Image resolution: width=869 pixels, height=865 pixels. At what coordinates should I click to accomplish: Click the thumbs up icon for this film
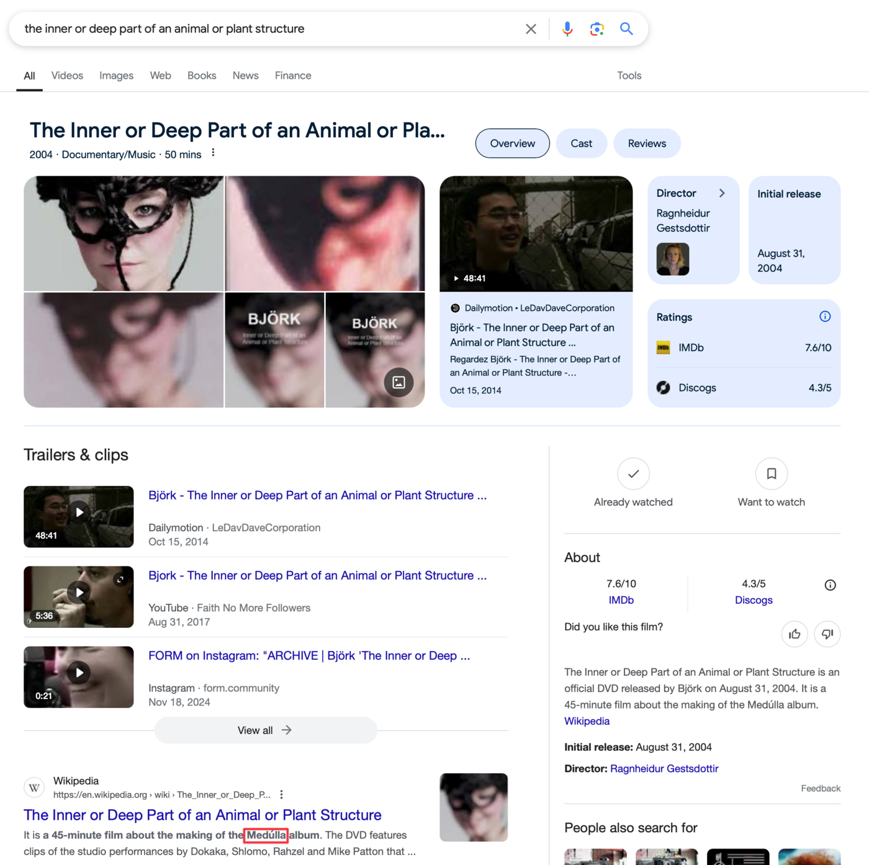tap(795, 634)
